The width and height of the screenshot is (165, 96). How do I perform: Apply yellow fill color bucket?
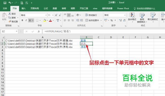(45, 20)
